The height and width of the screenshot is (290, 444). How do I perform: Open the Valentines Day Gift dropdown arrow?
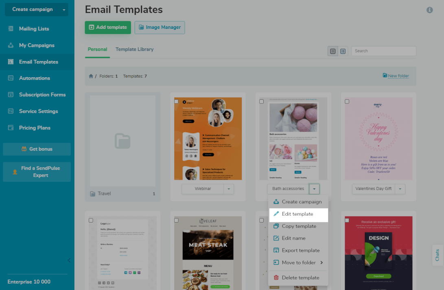tap(400, 189)
